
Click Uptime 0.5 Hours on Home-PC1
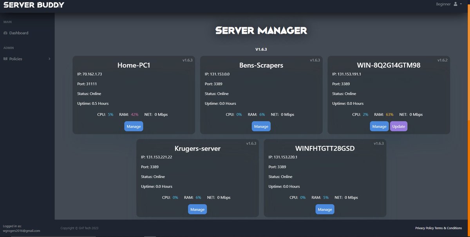[x=93, y=104]
